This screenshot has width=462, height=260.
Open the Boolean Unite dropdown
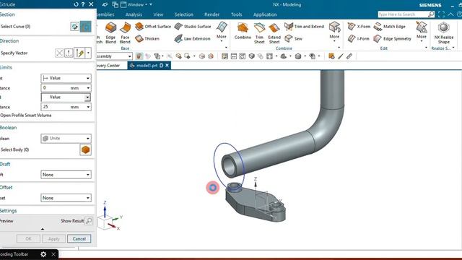coord(66,138)
